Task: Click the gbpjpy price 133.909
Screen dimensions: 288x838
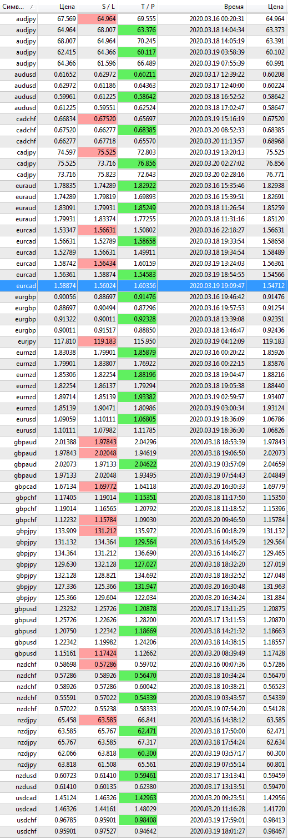Action: (x=65, y=530)
